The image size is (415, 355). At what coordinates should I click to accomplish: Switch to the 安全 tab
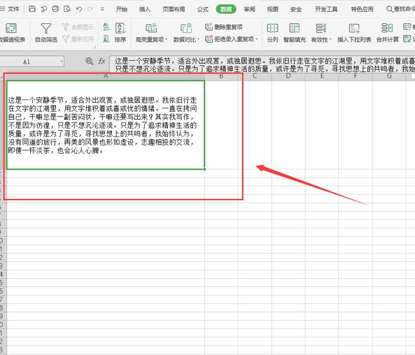(296, 9)
